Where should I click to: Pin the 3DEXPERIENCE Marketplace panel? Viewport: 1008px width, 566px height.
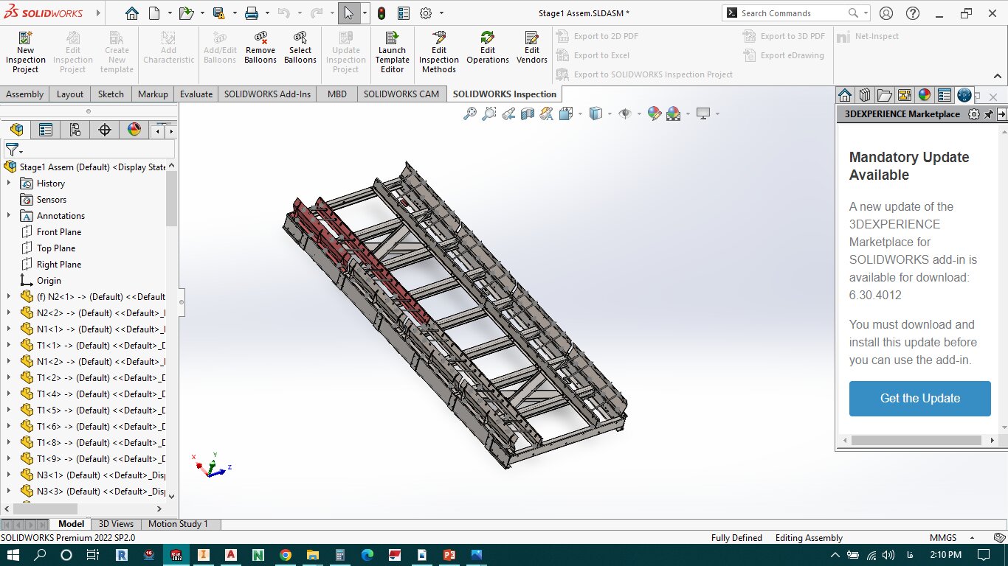(988, 114)
